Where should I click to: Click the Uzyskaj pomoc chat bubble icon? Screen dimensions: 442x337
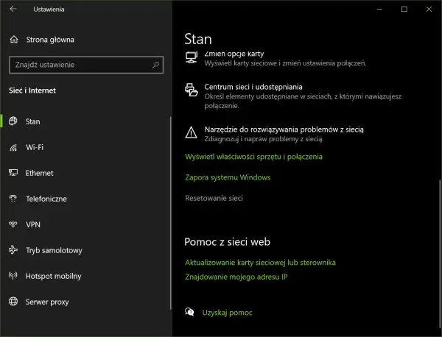(189, 312)
